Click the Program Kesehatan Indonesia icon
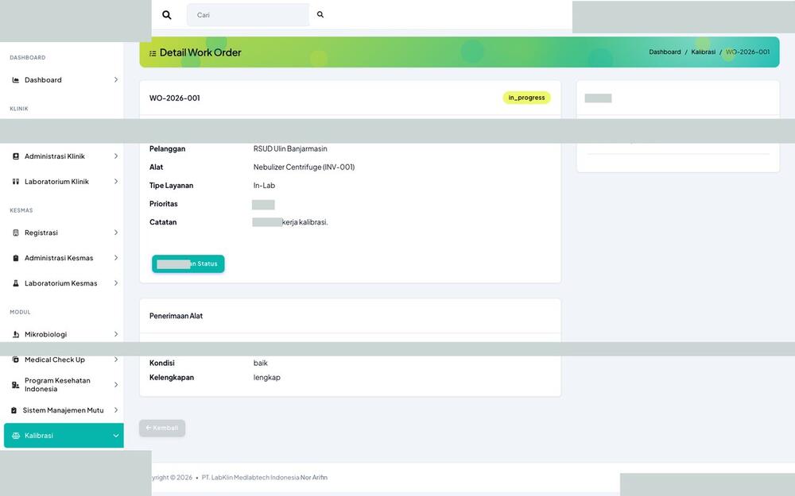 [x=16, y=385]
